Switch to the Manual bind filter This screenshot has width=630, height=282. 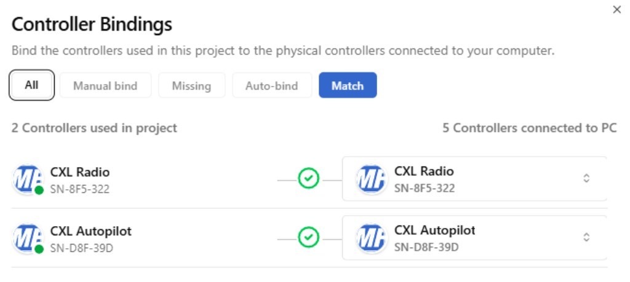(x=105, y=85)
